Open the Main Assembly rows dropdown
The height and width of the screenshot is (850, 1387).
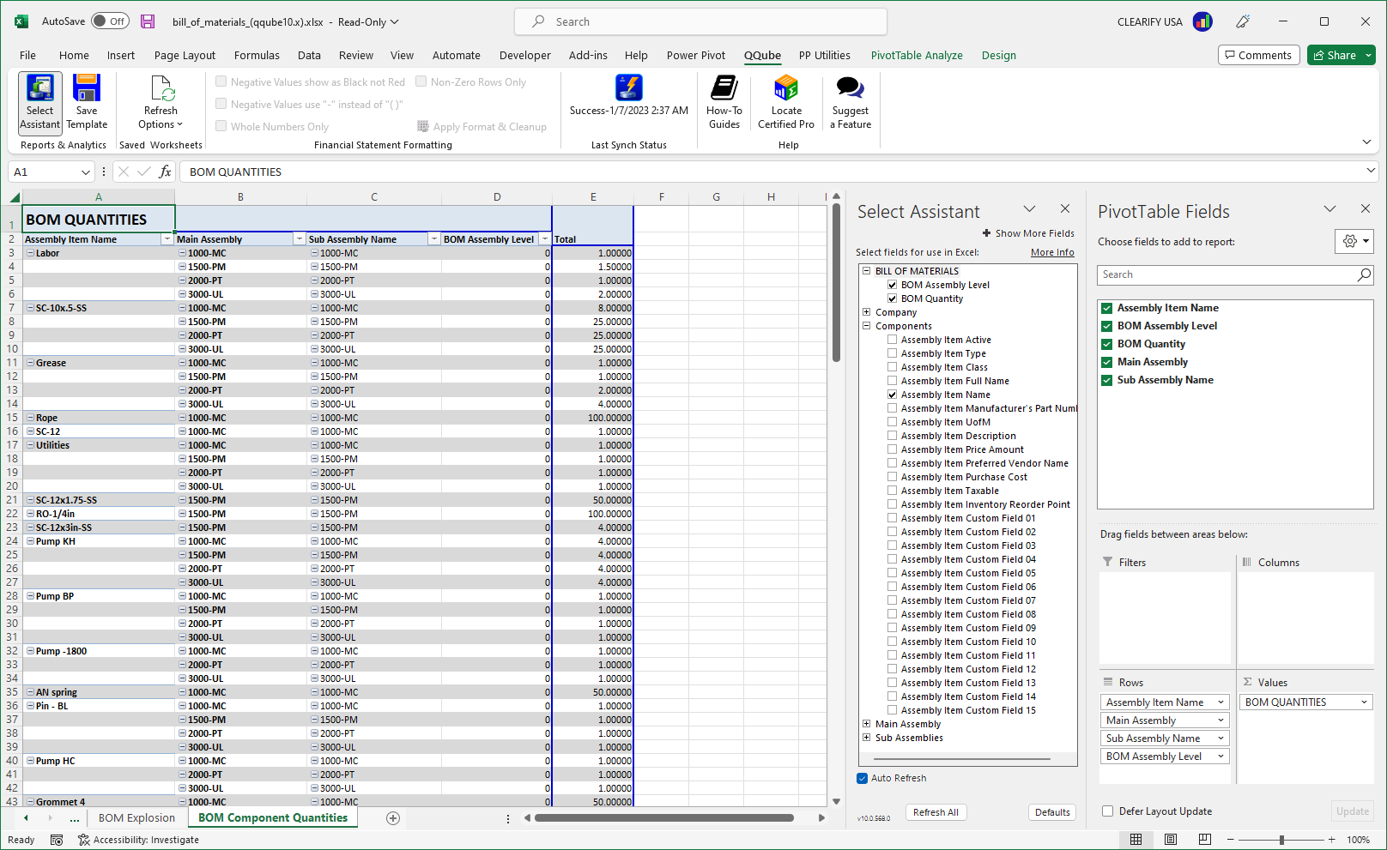[1223, 720]
